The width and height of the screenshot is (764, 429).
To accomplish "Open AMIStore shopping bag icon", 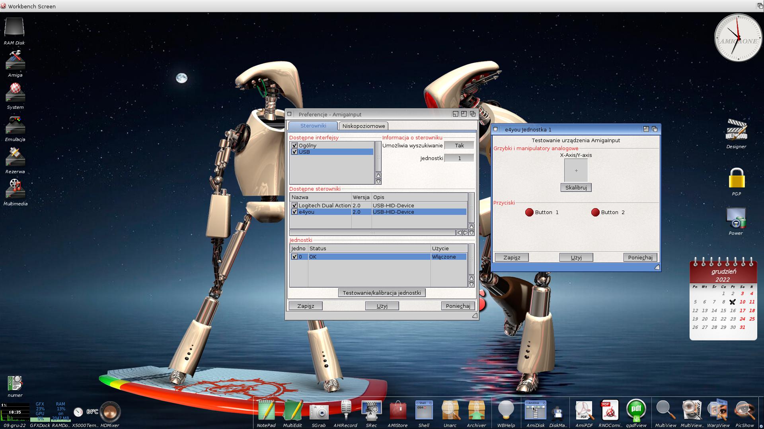I will coord(398,411).
